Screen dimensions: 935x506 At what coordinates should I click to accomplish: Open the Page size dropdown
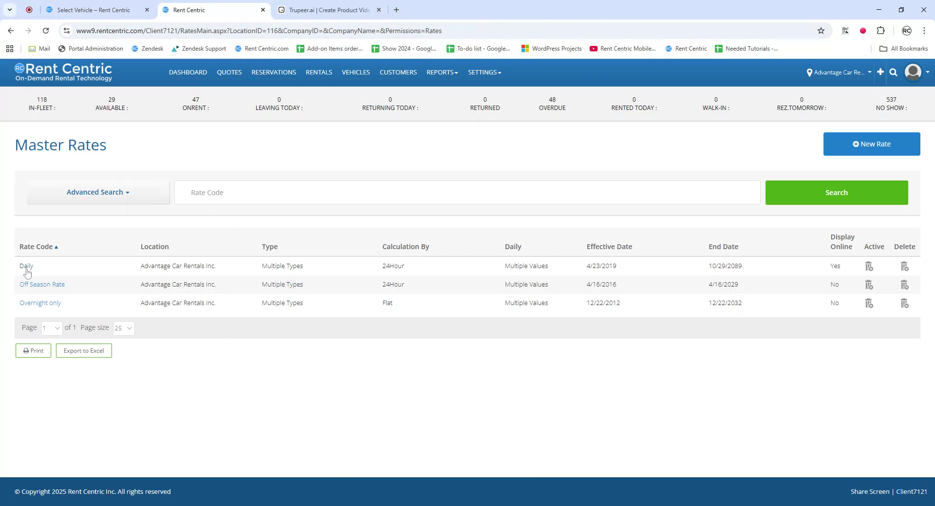point(123,328)
